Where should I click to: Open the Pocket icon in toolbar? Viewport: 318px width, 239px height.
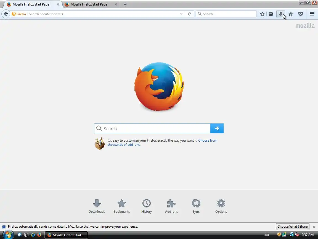(x=301, y=14)
